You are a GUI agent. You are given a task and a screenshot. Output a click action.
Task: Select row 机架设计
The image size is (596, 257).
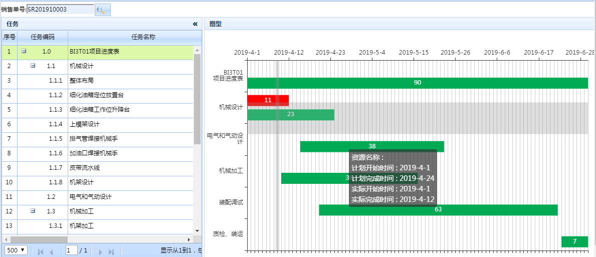click(98, 182)
